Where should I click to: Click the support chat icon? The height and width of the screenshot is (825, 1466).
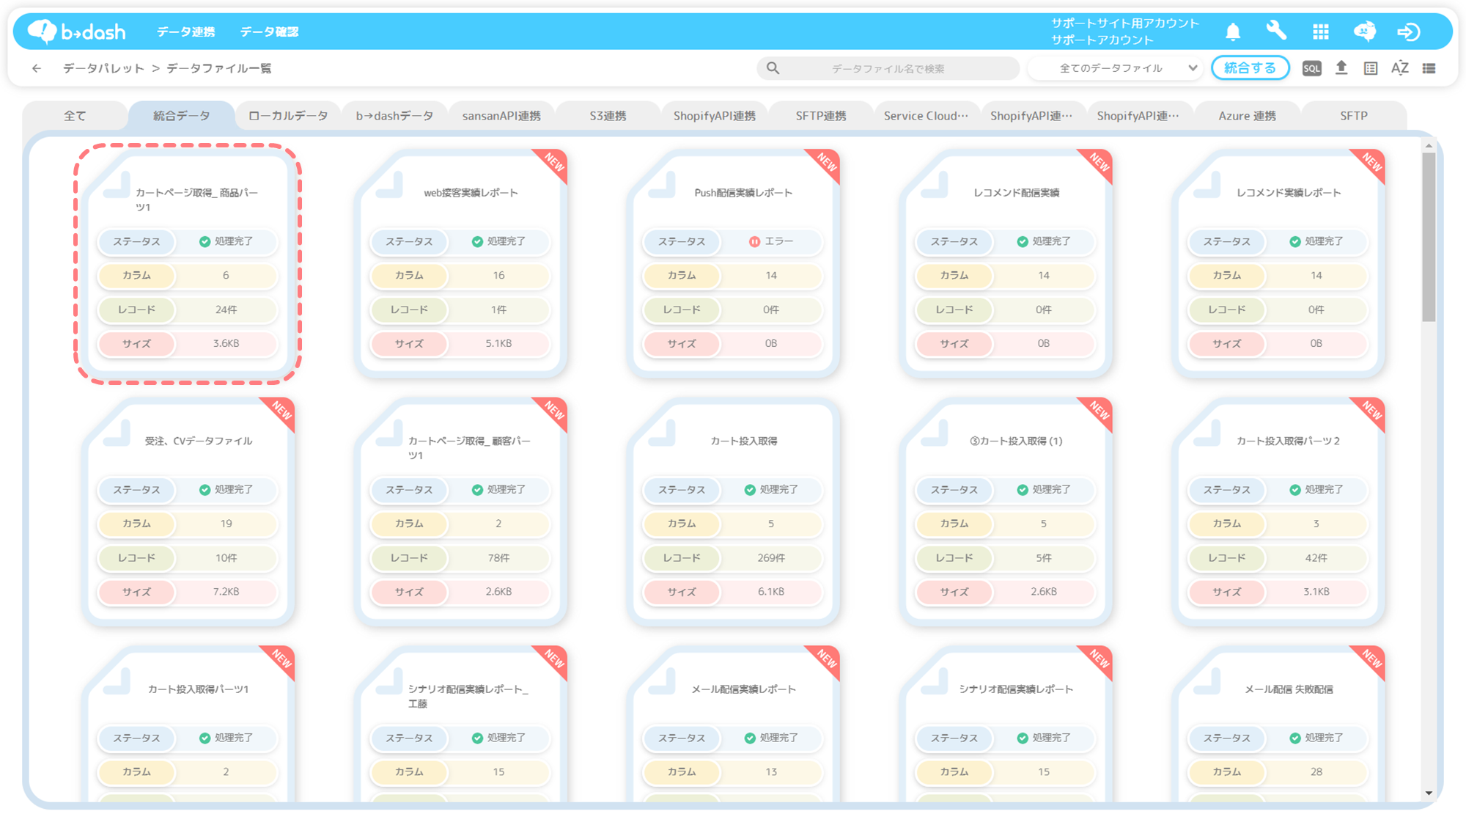(x=1364, y=32)
